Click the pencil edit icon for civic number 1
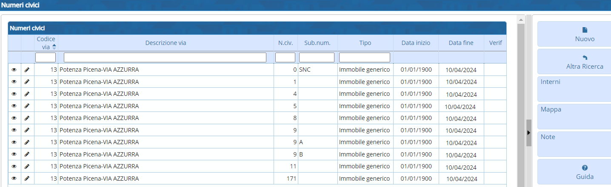Viewport: 611px width, 187px height. point(27,82)
